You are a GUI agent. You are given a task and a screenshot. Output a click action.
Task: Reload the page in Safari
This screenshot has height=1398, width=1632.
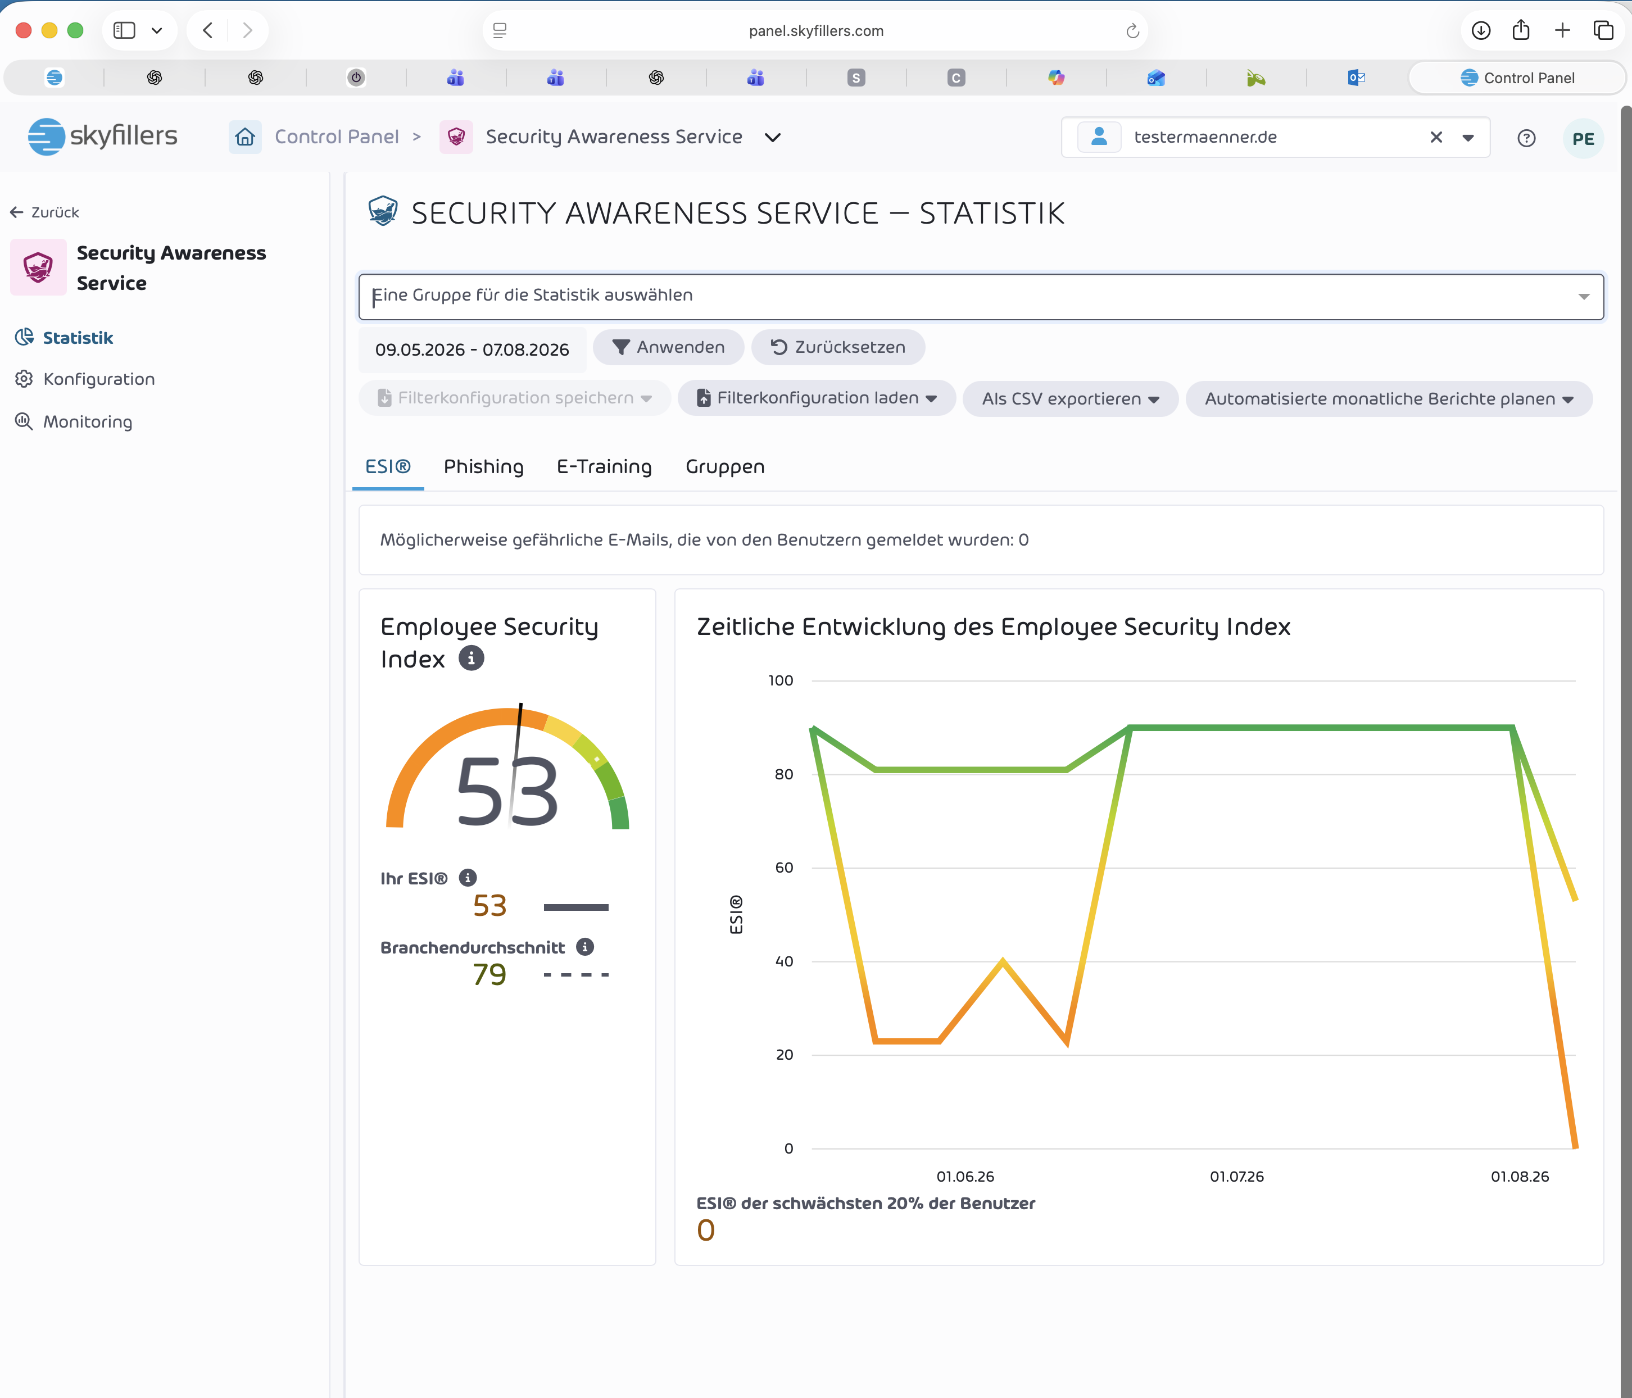coord(1132,31)
